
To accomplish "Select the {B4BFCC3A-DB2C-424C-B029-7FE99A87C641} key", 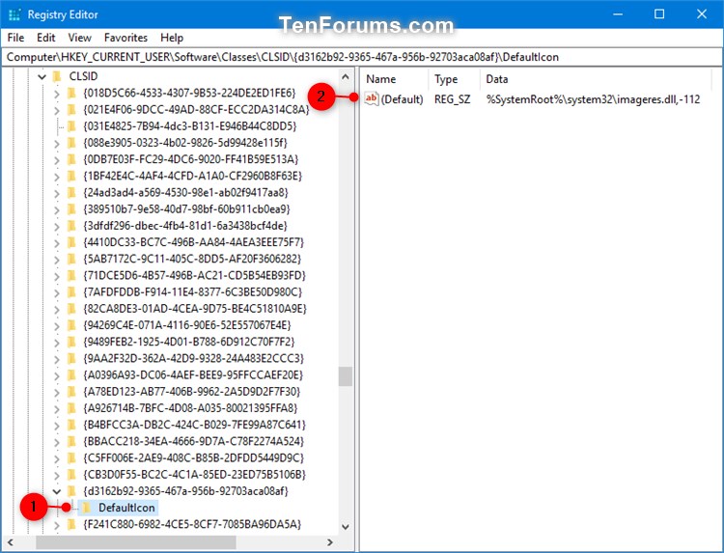I will (x=194, y=425).
